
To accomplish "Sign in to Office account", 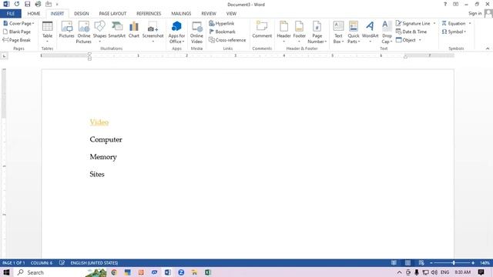I will click(475, 14).
